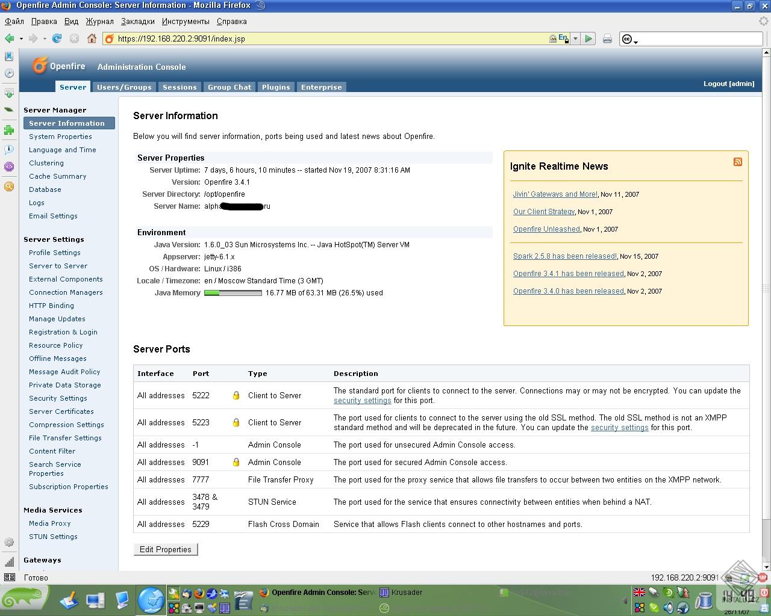Image resolution: width=771 pixels, height=616 pixels.
Task: Click the Java Memory usage bar
Action: point(233,293)
